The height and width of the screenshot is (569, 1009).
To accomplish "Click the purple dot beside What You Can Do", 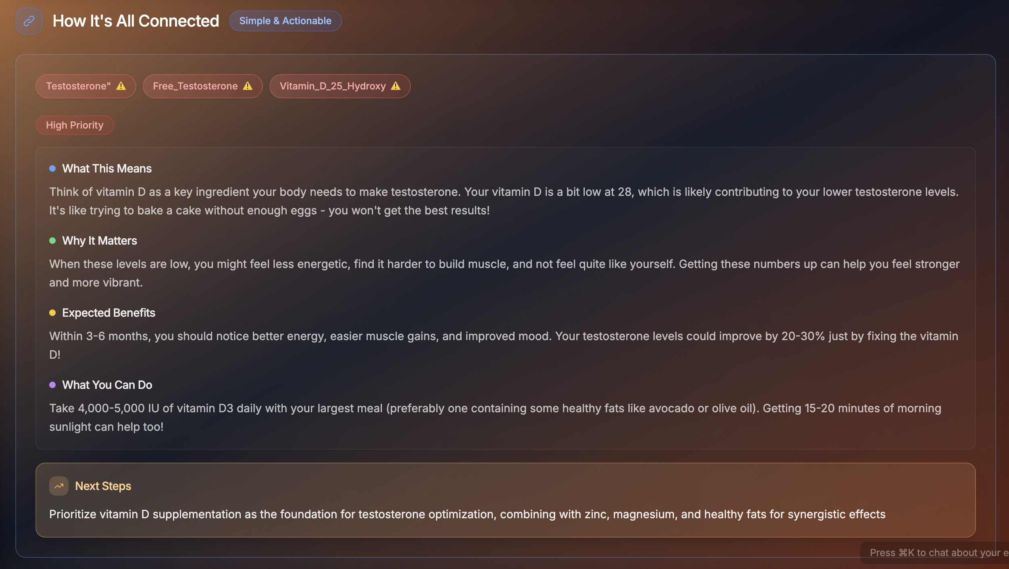I will [x=52, y=385].
